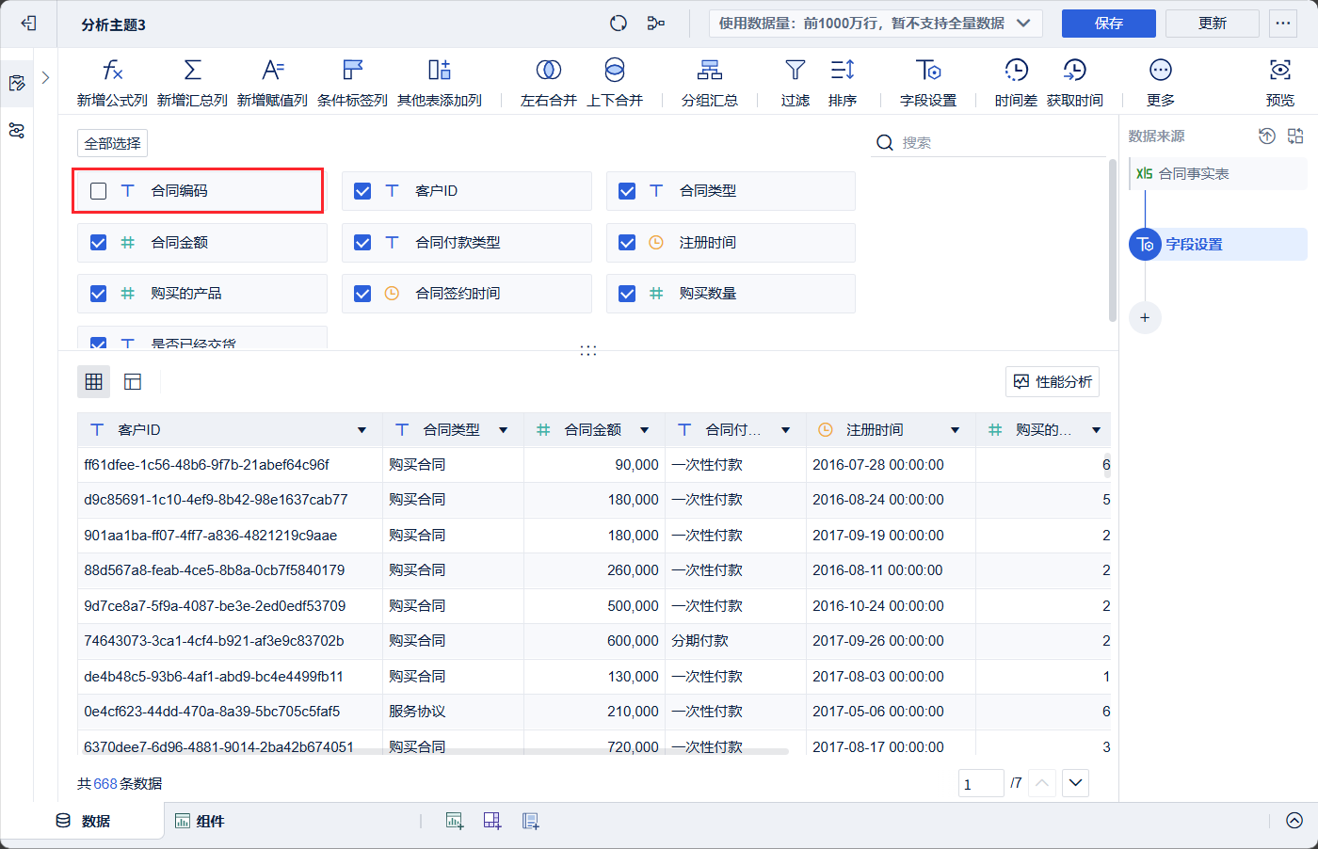Uncheck the 合同金额 field checkbox
The image size is (1318, 849).
point(98,243)
